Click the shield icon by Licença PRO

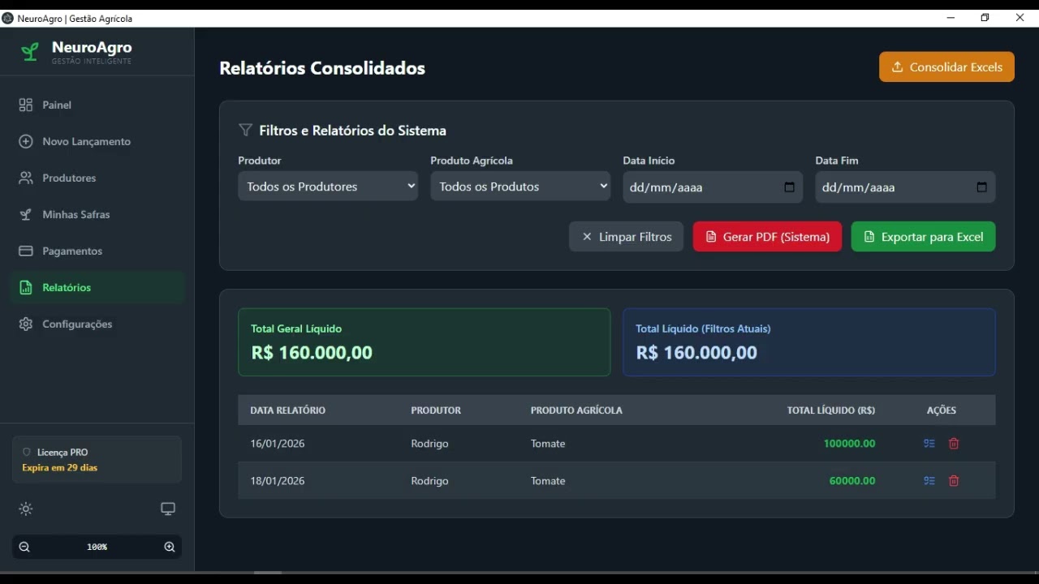(27, 452)
